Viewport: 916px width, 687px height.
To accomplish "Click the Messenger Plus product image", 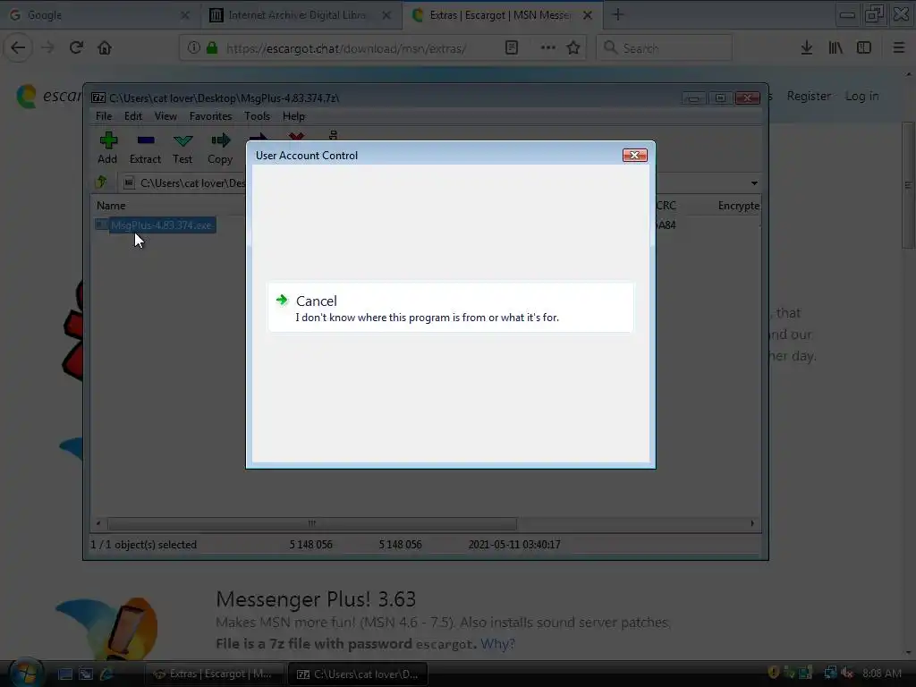I will (x=107, y=627).
